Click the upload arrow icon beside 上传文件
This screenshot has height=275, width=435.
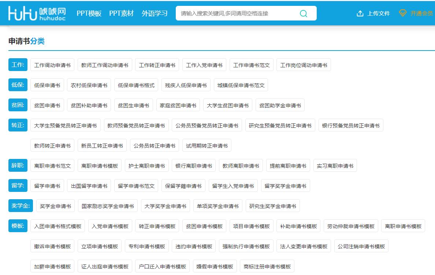(359, 13)
